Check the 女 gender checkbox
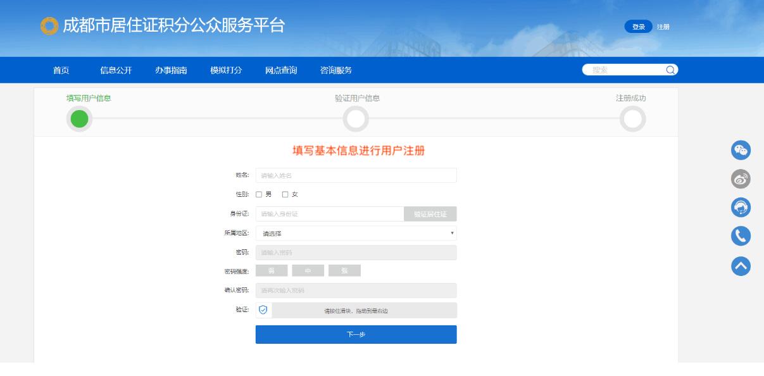Viewport: 764px width, 376px height. coord(285,194)
